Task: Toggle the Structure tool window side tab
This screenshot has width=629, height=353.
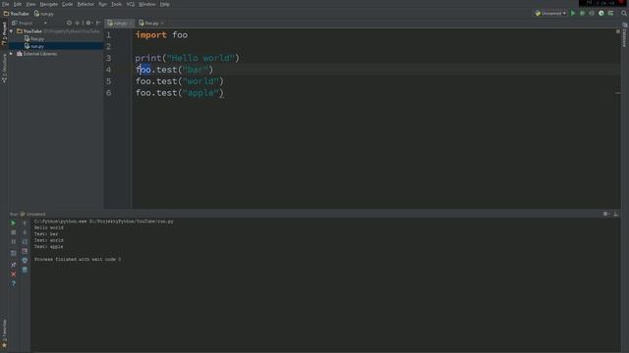Action: click(4, 68)
